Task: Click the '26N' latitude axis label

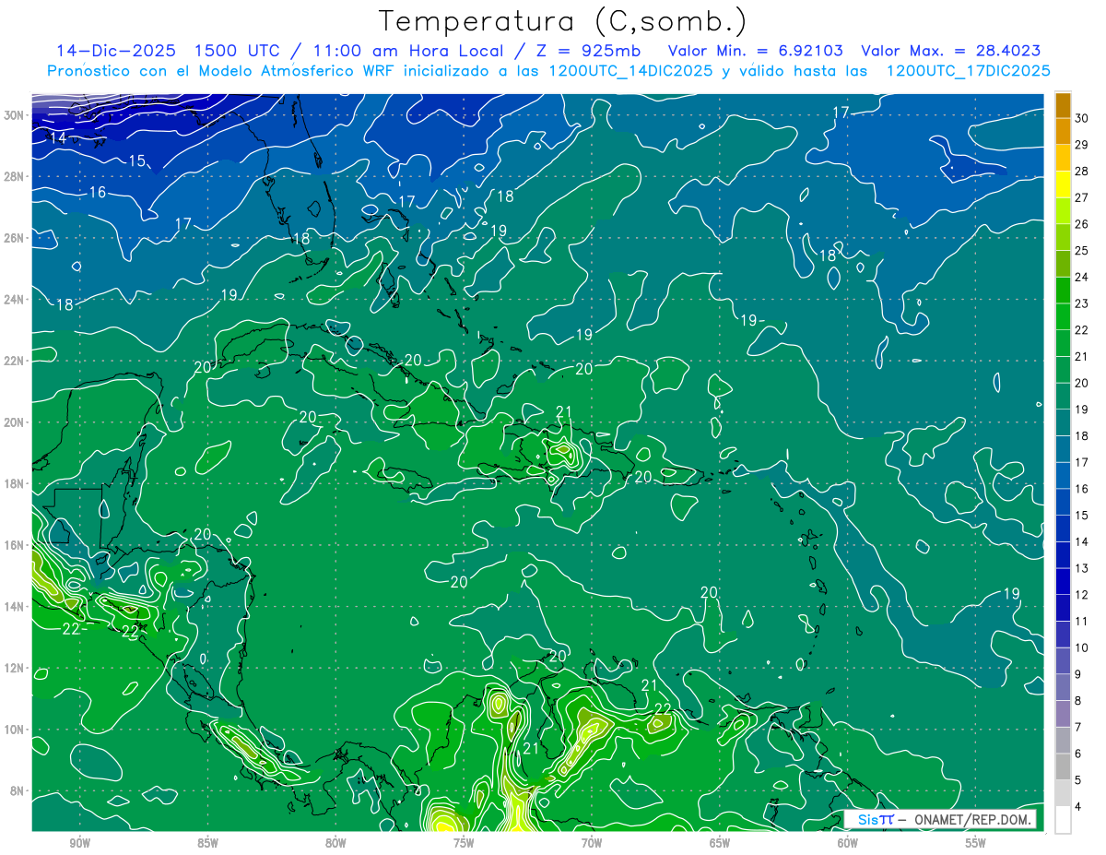Action: click(x=14, y=238)
